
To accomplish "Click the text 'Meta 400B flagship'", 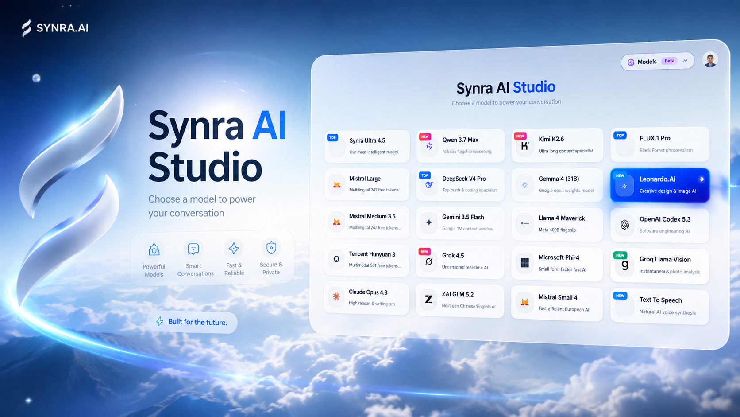I will point(557,230).
